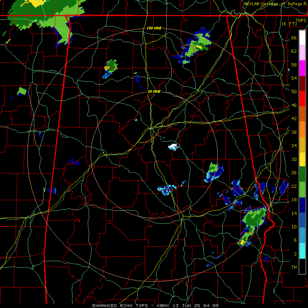The width and height of the screenshot is (308, 308).
Task: Click the "18" legend value
Action: point(294,200)
